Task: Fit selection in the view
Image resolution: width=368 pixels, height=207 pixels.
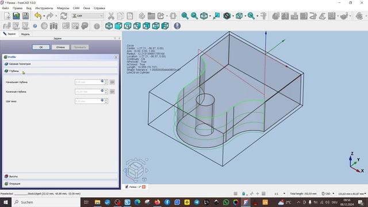Action: (194, 16)
